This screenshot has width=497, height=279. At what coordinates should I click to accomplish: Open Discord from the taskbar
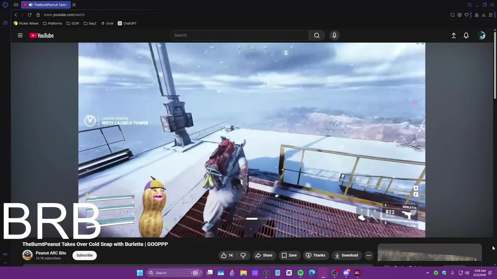346,273
